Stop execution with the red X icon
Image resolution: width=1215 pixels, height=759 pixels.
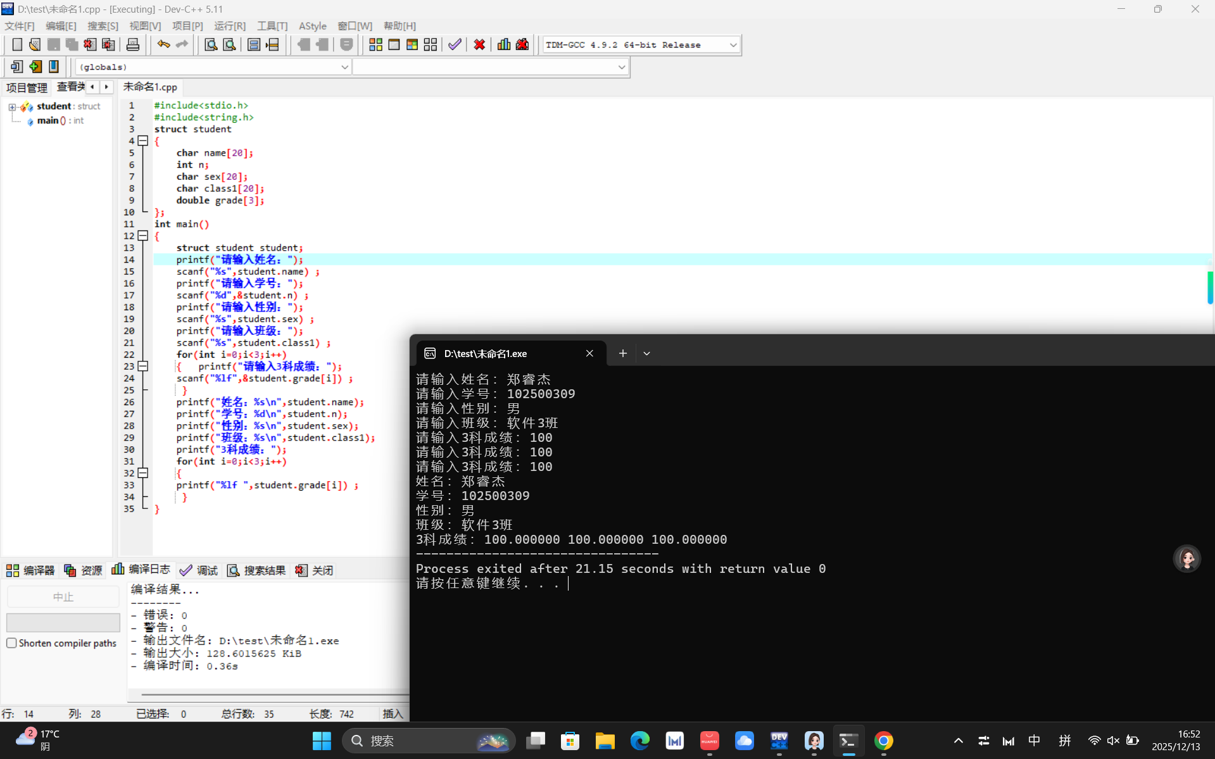(479, 44)
